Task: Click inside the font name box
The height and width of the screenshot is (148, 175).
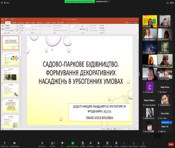Action: point(28,26)
